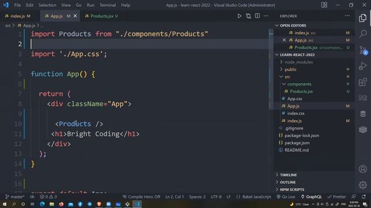Click the editor vertical scrollbar

[271, 69]
